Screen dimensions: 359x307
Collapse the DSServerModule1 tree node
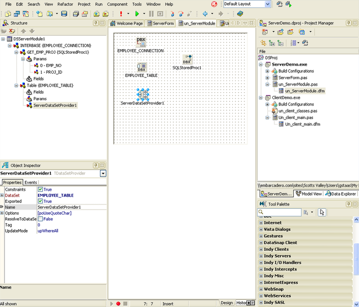pos(3,39)
